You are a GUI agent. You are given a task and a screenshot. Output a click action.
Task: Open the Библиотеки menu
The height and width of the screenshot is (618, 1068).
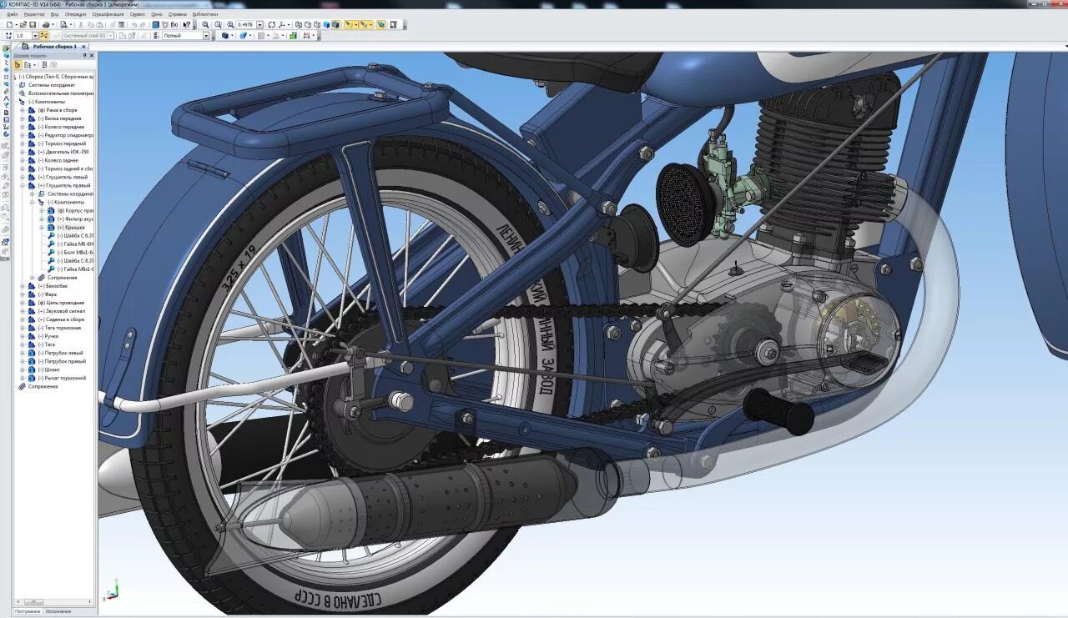coord(205,14)
